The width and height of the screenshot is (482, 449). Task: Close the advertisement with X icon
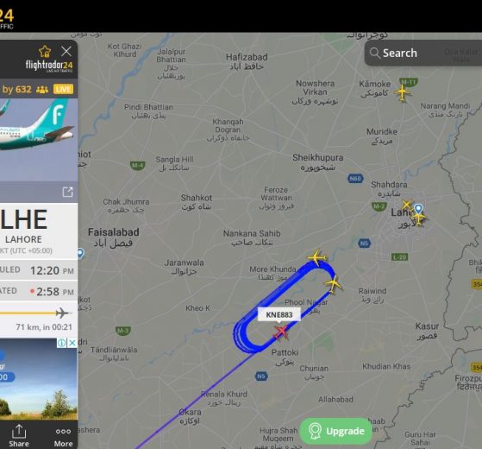72,343
